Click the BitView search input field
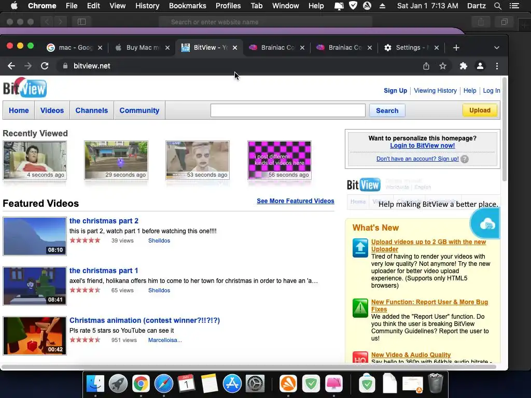531x398 pixels. pyautogui.click(x=288, y=110)
